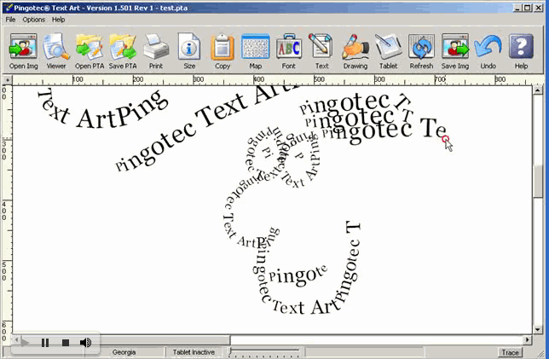Open a PTA file
Screen dimensions: 549x359
tap(90, 51)
